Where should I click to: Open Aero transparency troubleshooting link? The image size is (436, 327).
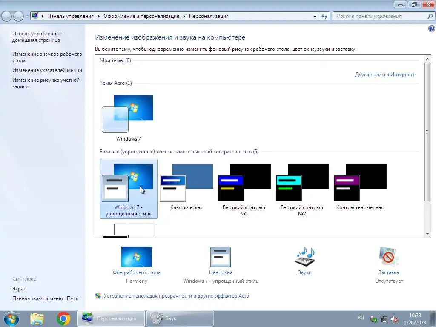point(176,296)
